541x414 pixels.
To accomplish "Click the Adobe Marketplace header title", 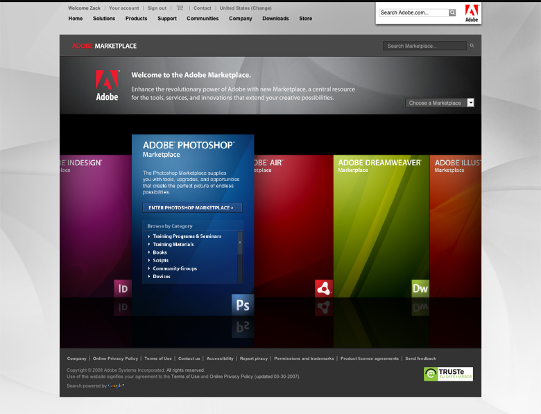I will [x=104, y=46].
